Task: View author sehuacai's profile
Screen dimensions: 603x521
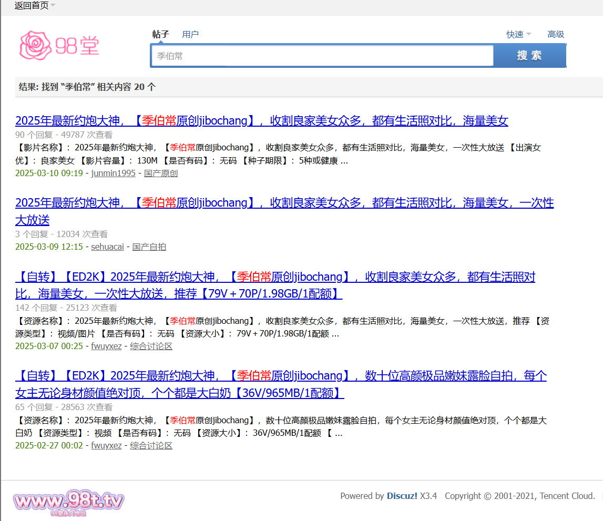Action: (x=107, y=247)
